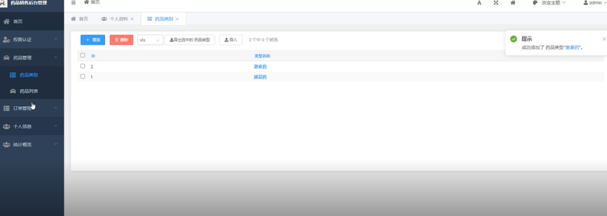The image size is (607, 216).
Task: Click the red 删除 button
Action: pos(121,40)
